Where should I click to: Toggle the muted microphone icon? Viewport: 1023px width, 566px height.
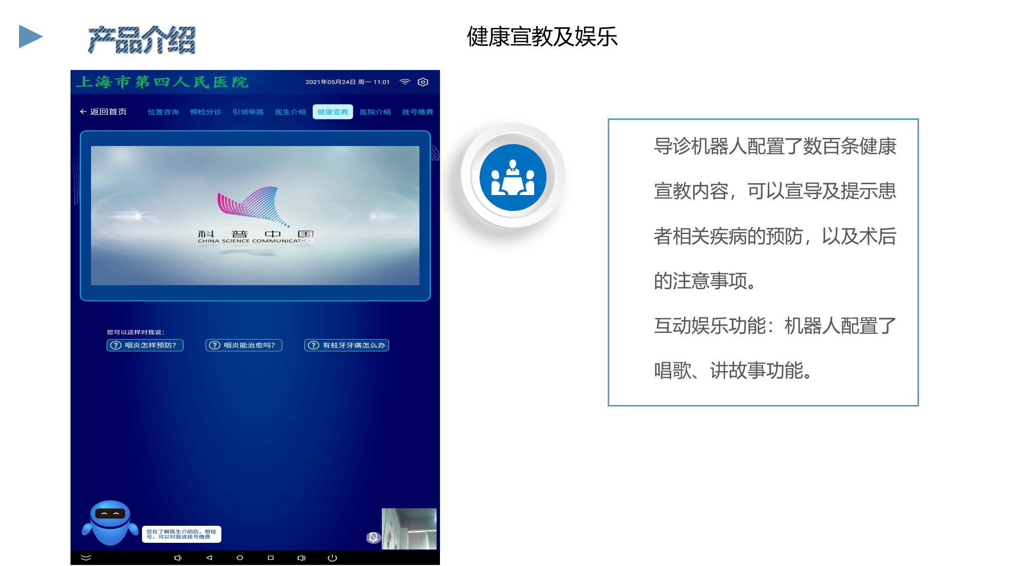[373, 537]
